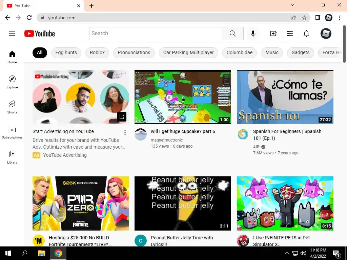Open the Windows Start menu
347x260 pixels.
point(8,253)
